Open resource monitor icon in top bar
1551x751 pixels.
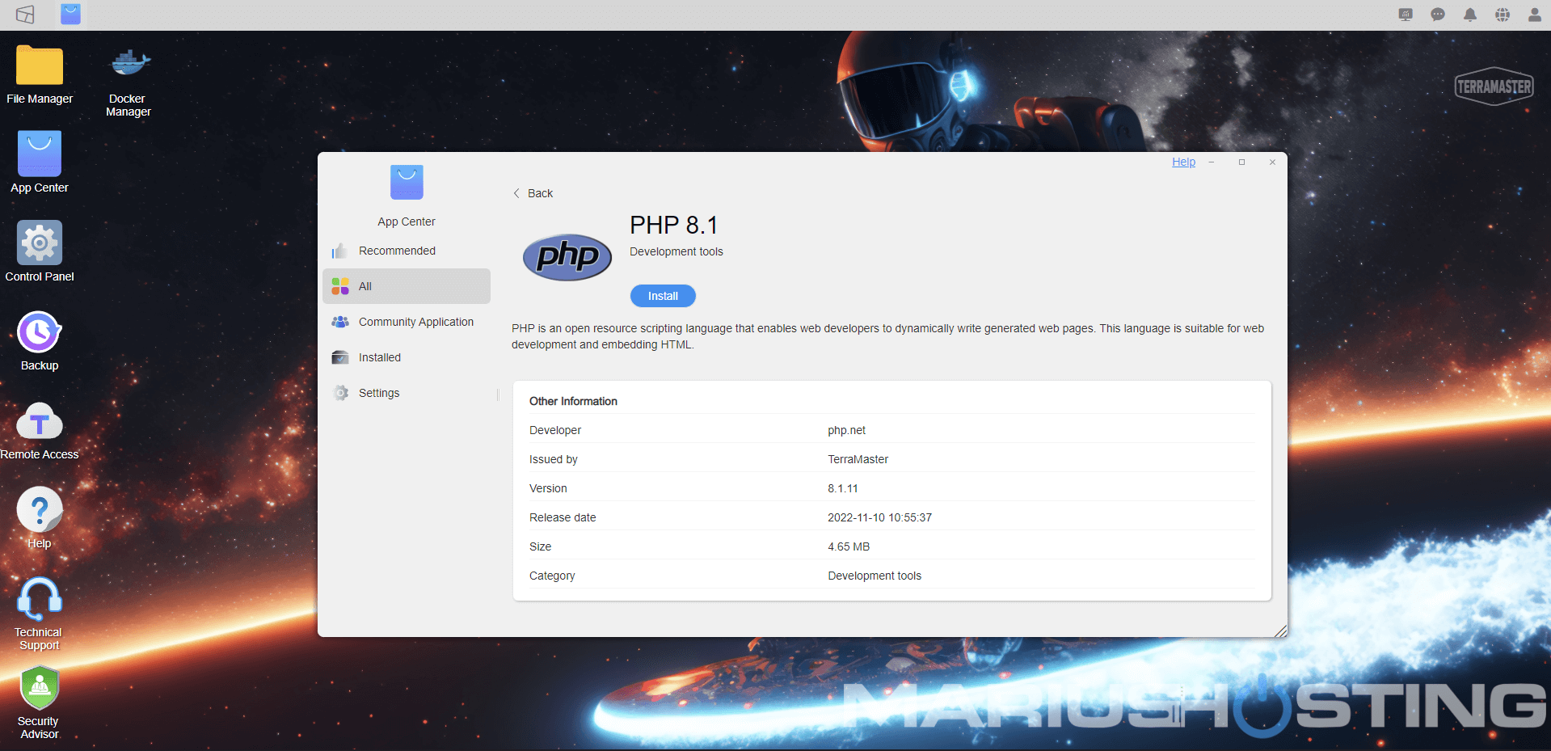click(x=1406, y=15)
